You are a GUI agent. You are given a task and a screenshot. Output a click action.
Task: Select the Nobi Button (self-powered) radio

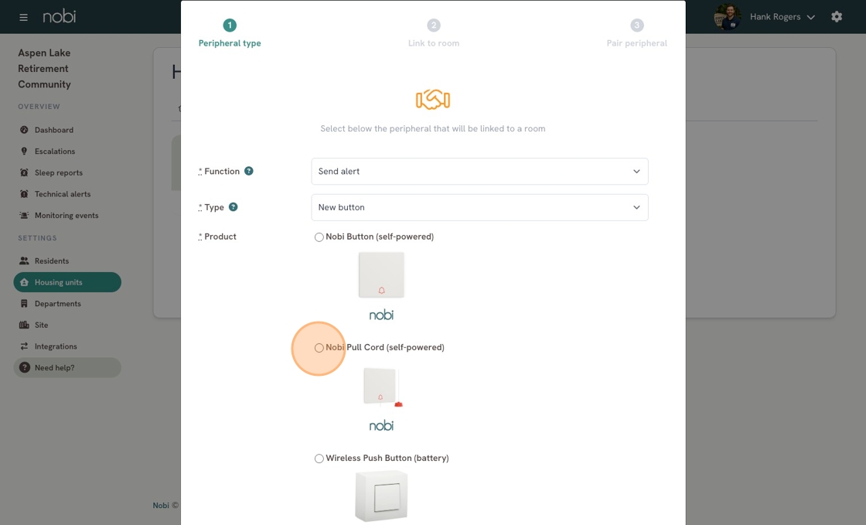pos(319,237)
